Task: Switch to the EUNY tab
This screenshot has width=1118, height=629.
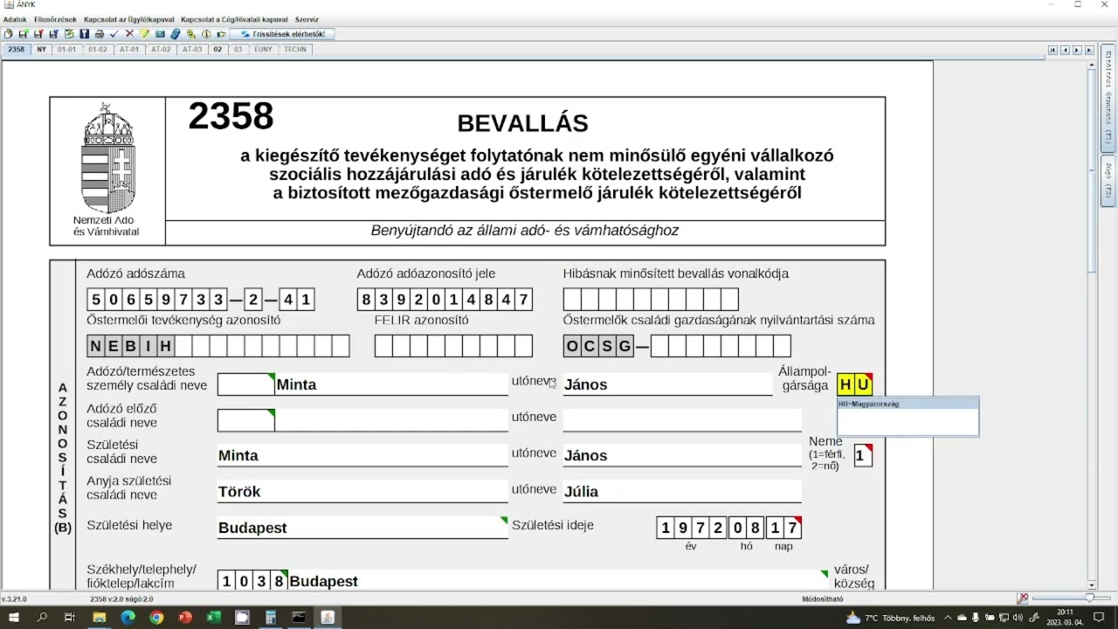Action: (x=263, y=50)
